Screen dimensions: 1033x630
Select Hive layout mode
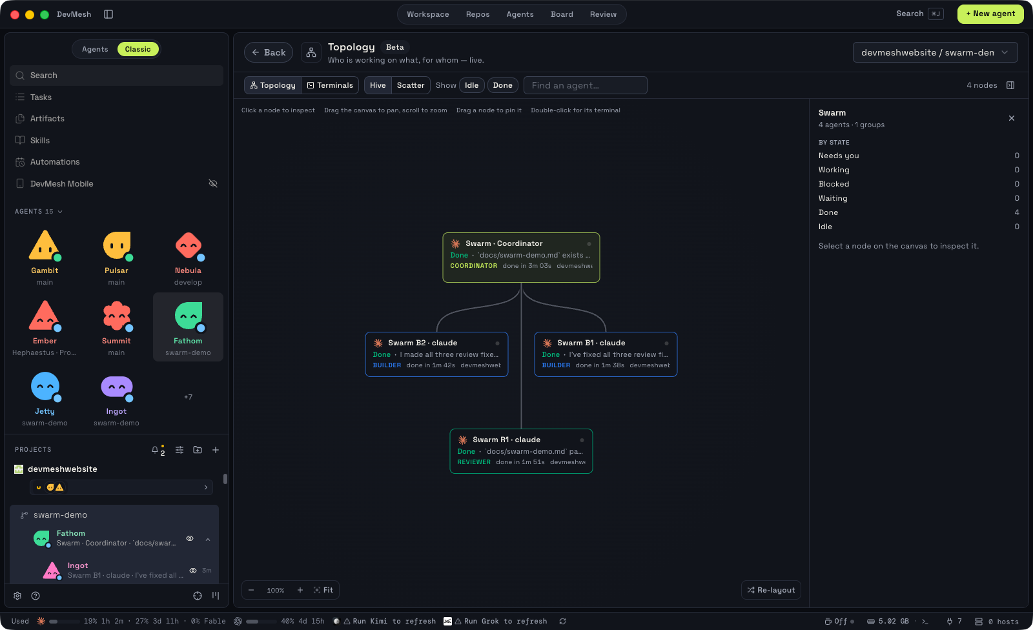point(378,85)
